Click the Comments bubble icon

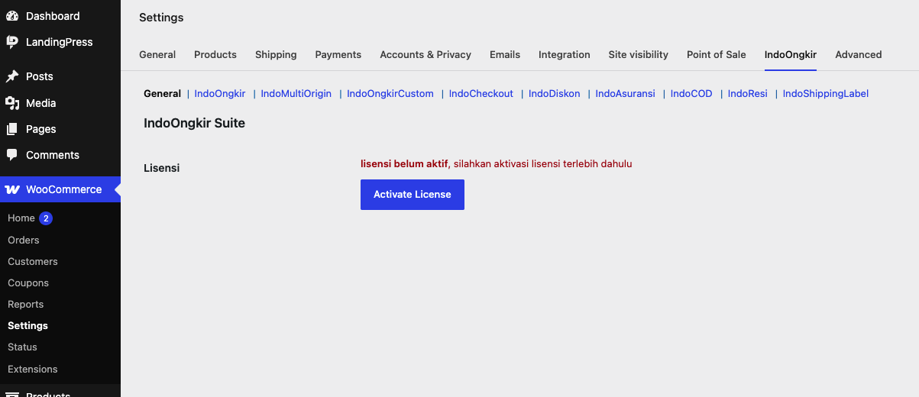coord(12,155)
